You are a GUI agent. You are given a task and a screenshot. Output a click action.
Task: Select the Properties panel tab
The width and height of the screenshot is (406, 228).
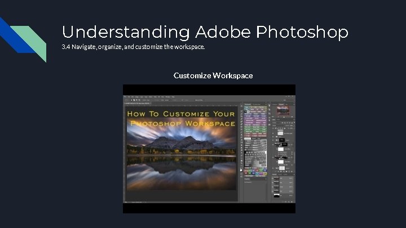(247, 179)
